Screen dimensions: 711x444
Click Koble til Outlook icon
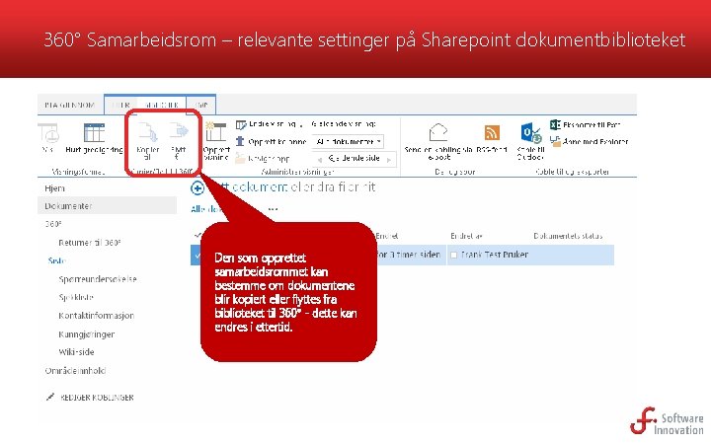[x=530, y=133]
